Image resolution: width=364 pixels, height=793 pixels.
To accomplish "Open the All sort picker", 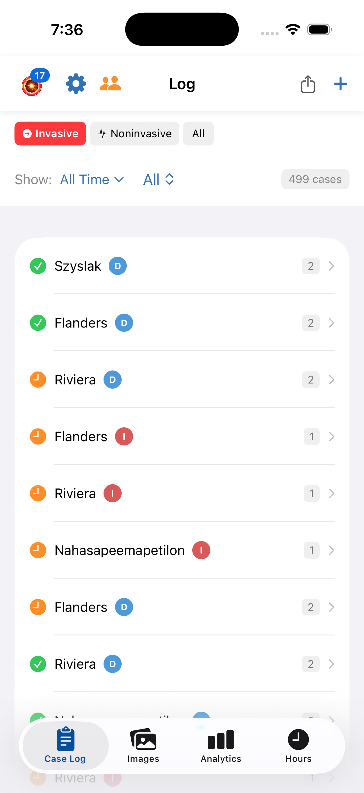I will [x=159, y=179].
